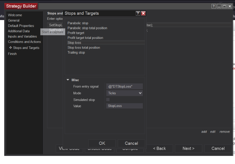
Task: Click the add link
Action: pos(204,132)
